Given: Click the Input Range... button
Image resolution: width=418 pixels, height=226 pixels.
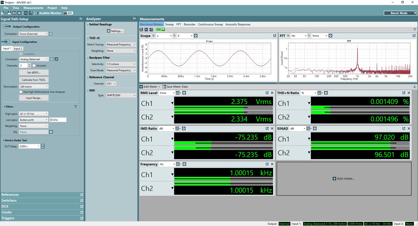Looking at the screenshot, I should pos(34,98).
